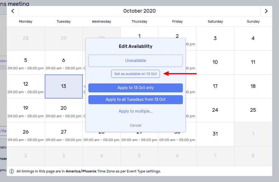
Task: Select Monday 26 October cell
Action: pyautogui.click(x=26, y=134)
